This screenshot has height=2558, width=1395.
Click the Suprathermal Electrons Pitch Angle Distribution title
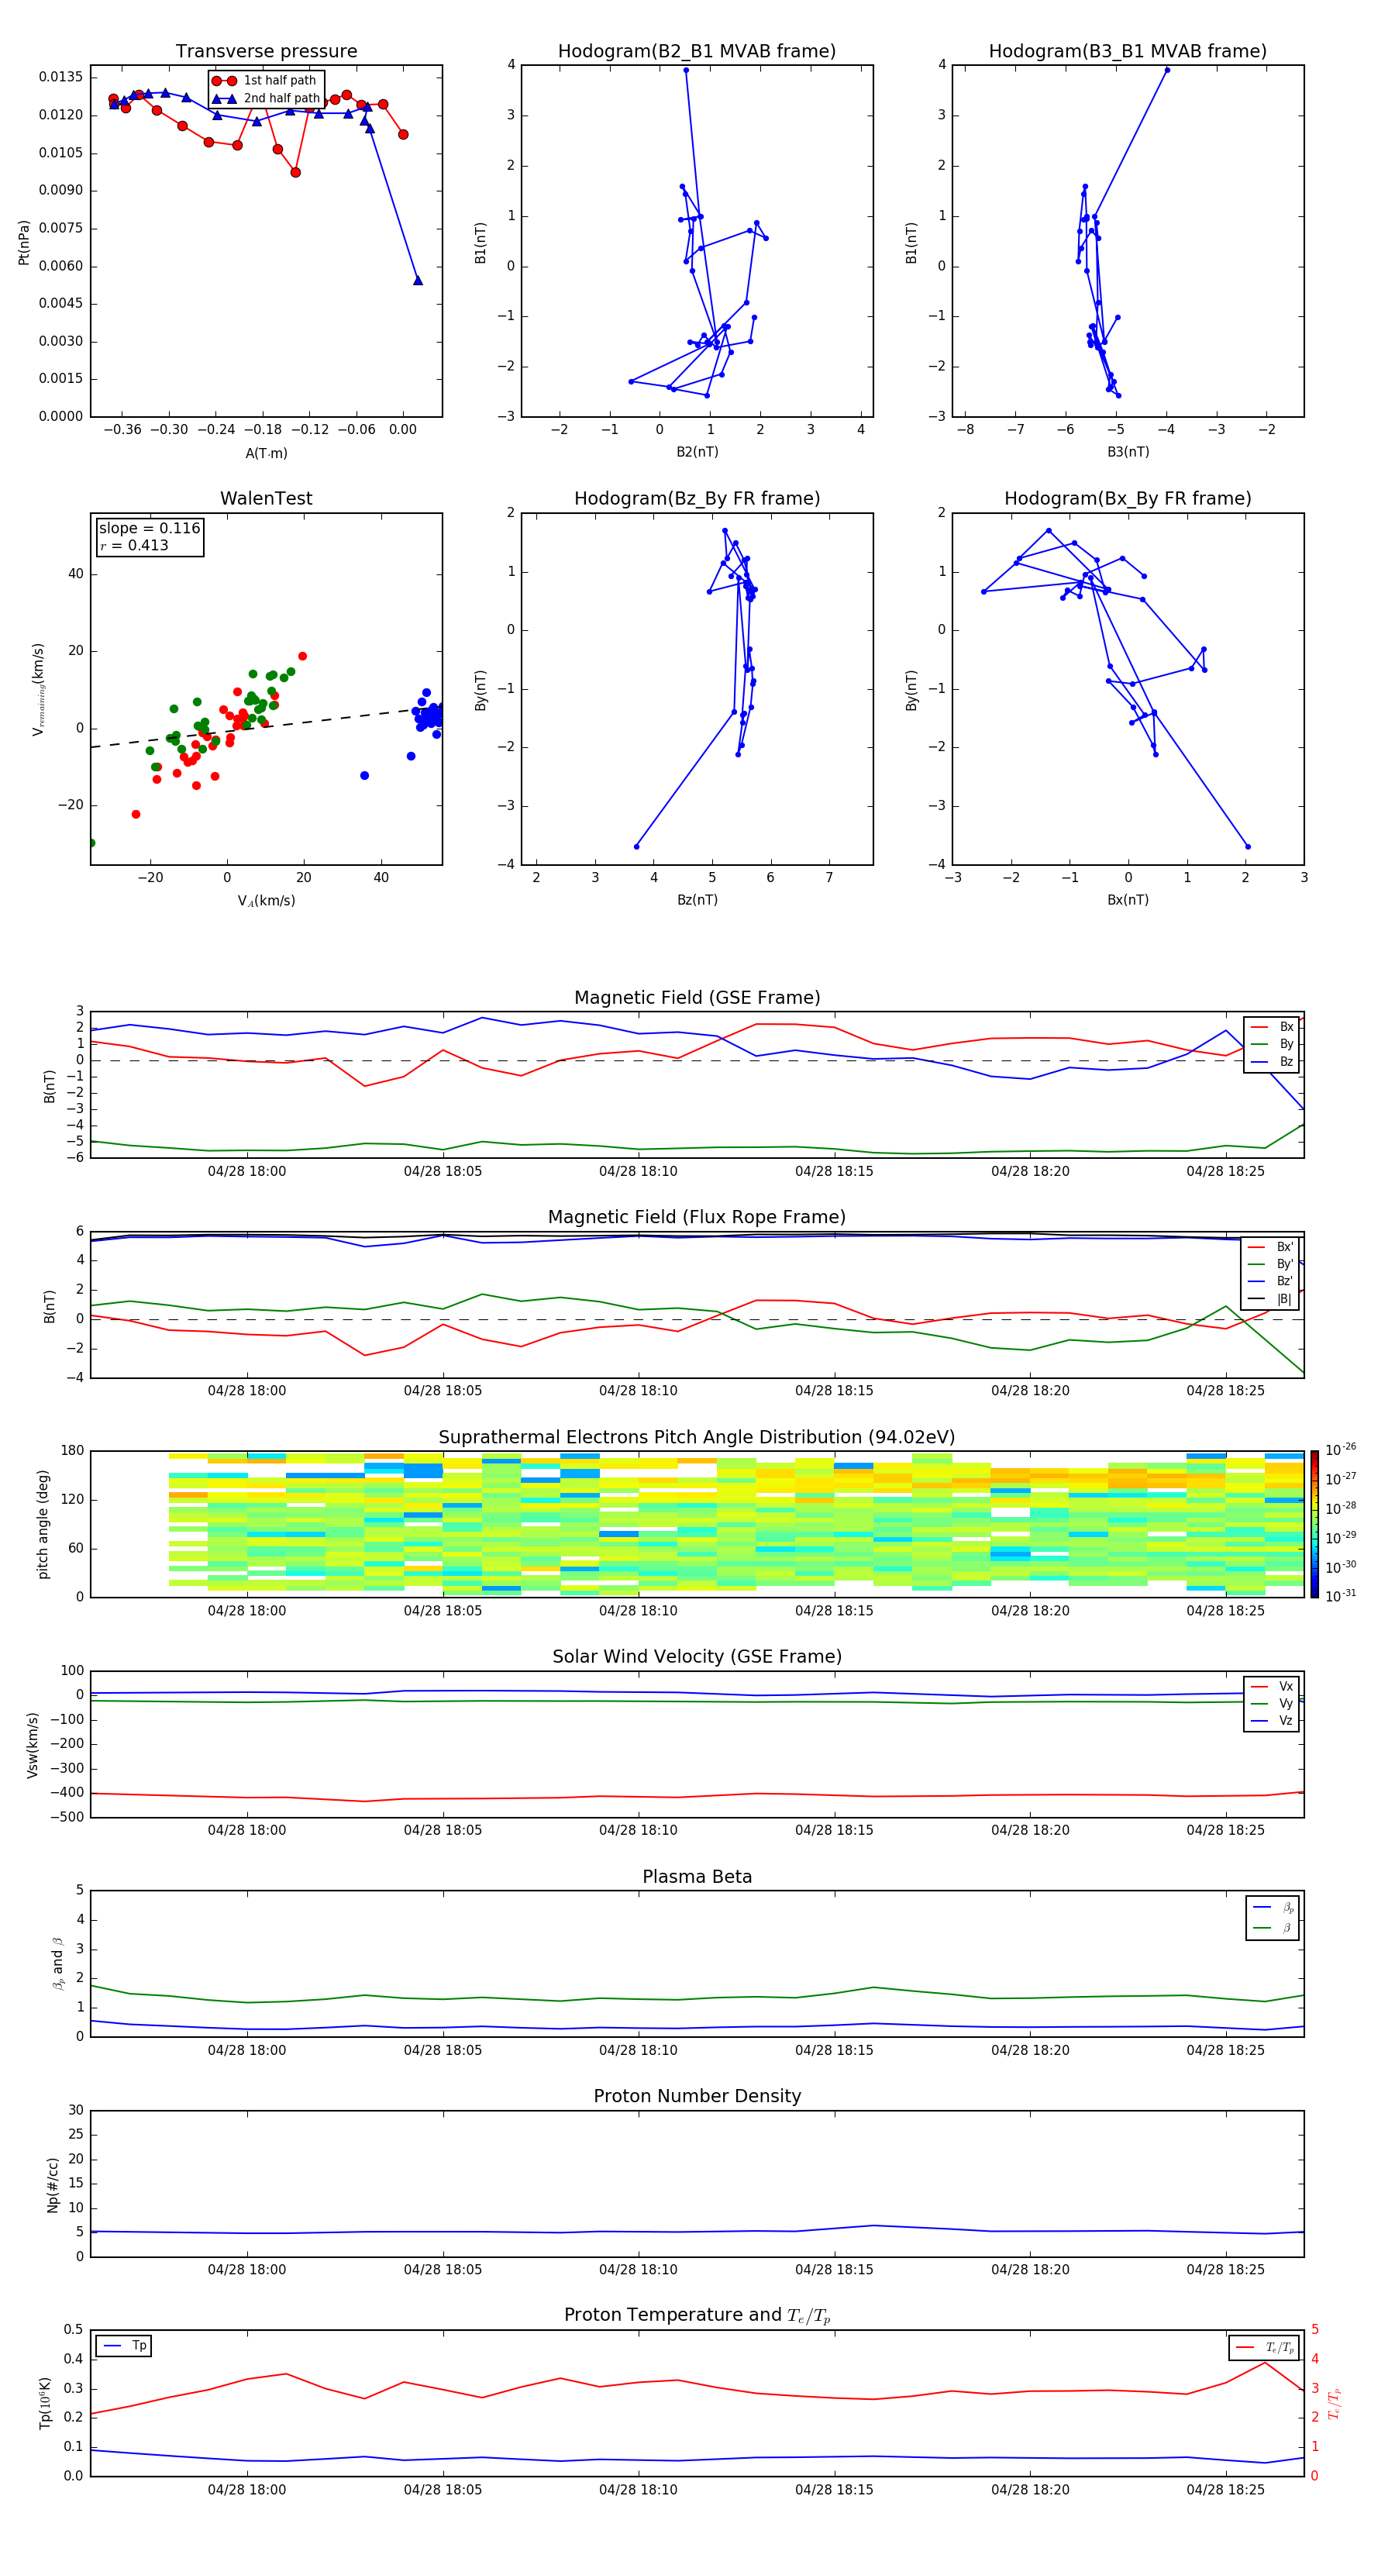697,1438
